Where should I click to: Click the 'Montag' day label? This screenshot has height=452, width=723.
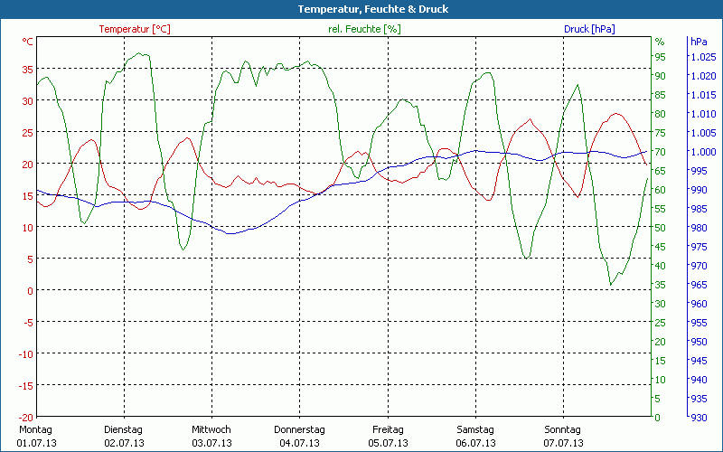pyautogui.click(x=35, y=430)
